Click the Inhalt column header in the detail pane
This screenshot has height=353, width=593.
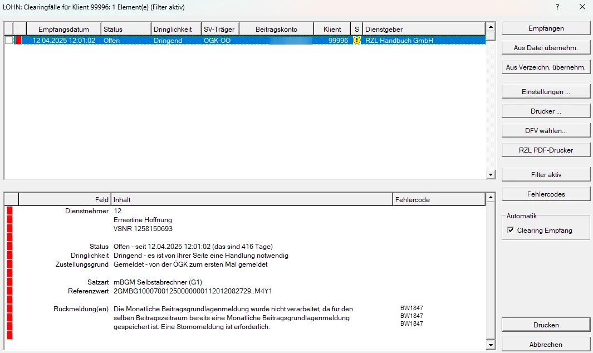tap(252, 199)
